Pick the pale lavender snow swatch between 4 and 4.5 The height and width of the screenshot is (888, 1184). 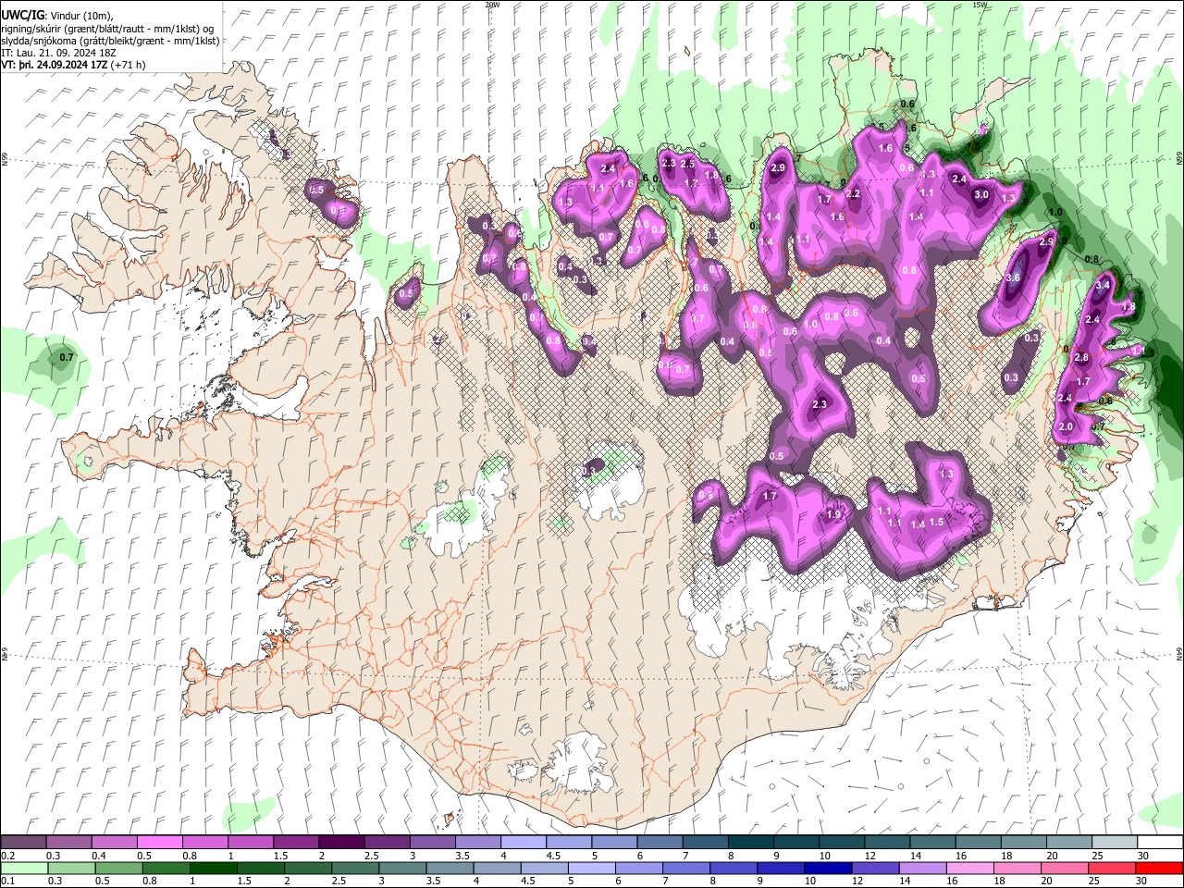pyautogui.click(x=524, y=843)
